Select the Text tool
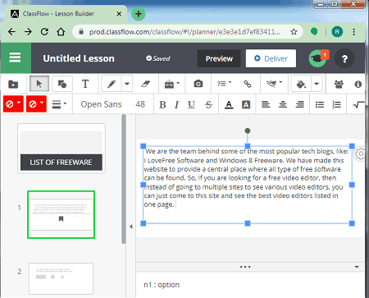Image resolution: width=369 pixels, height=298 pixels. [85, 84]
